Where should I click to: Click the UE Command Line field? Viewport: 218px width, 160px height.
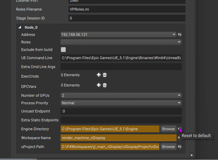coord(121,58)
